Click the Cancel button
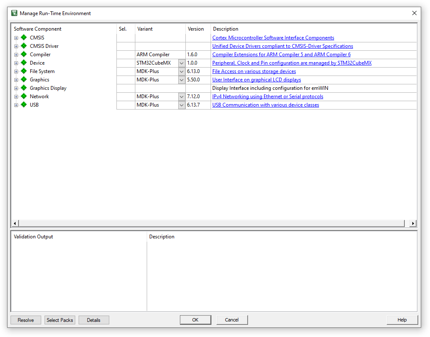The height and width of the screenshot is (337, 430). tap(232, 320)
